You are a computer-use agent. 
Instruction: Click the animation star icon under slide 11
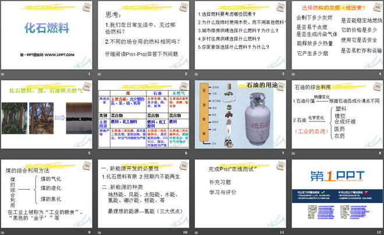(197, 232)
